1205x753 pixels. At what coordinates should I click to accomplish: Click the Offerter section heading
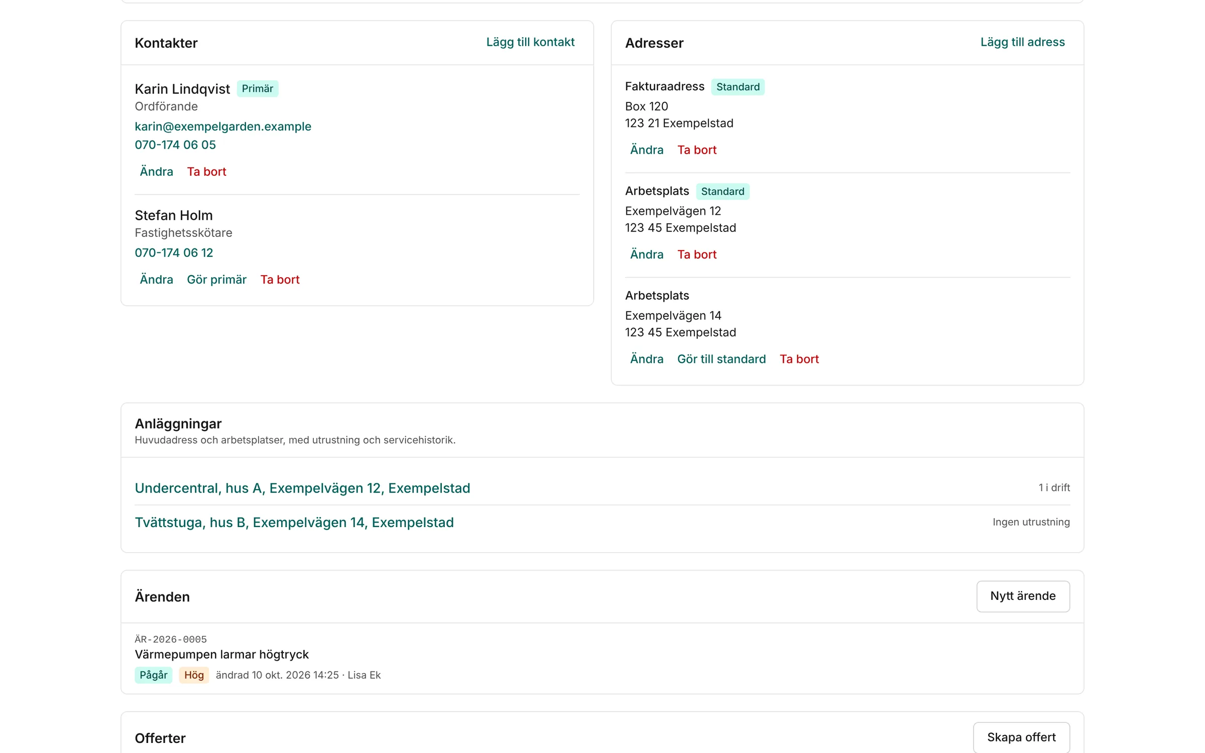(160, 738)
